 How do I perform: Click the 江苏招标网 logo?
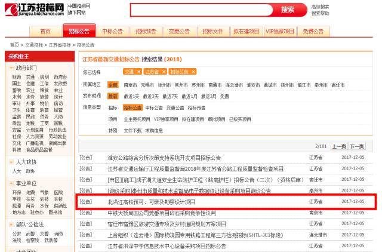pyautogui.click(x=35, y=10)
